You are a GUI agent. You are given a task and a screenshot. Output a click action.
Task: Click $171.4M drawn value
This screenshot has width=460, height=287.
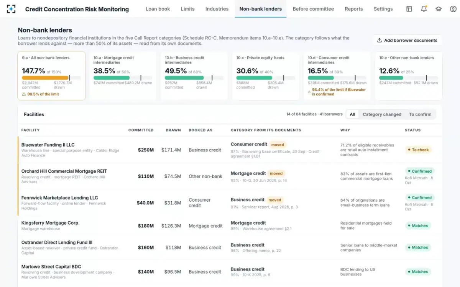pos(171,150)
